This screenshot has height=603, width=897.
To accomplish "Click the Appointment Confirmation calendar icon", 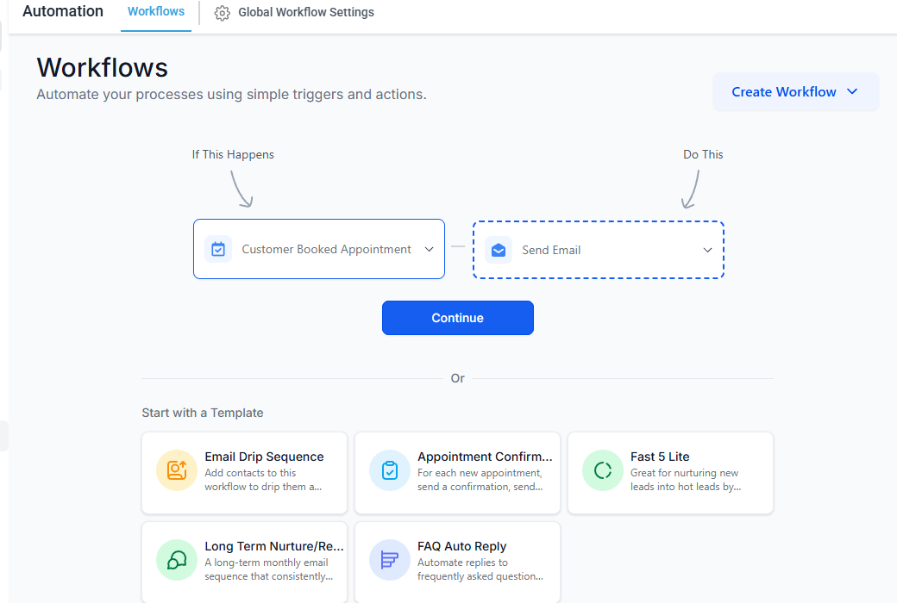I will pyautogui.click(x=389, y=470).
